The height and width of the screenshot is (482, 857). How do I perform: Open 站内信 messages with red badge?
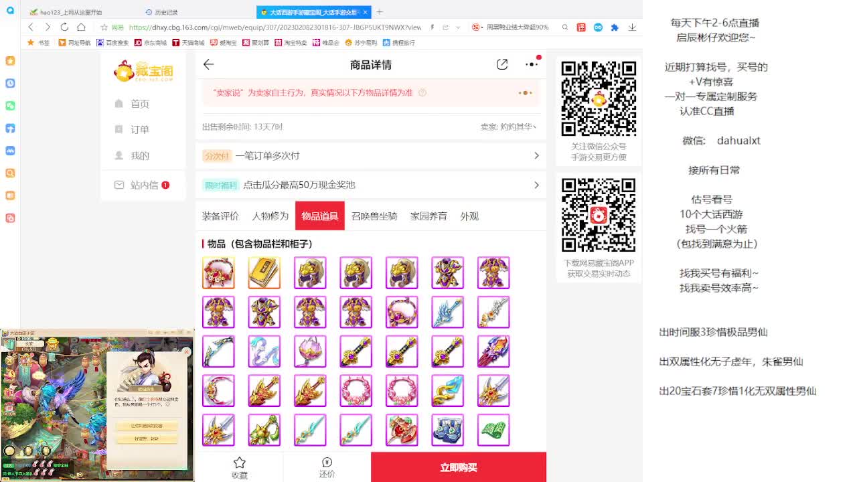tap(141, 185)
